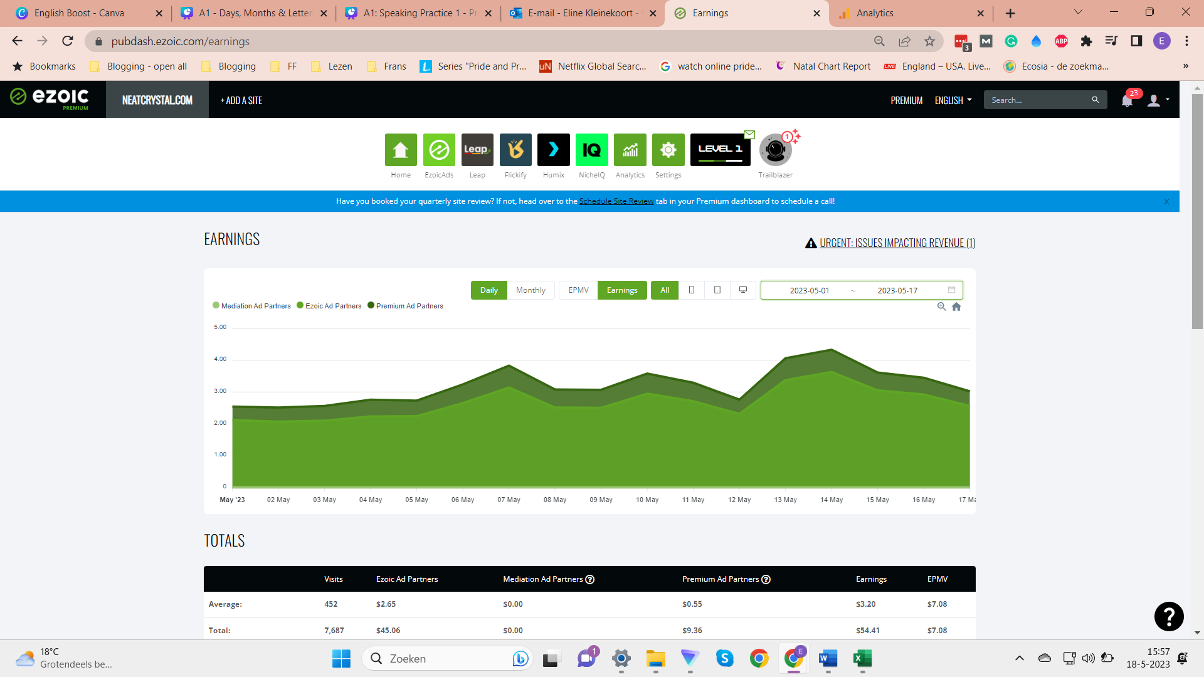This screenshot has height=677, width=1204.
Task: Click the info icon beside Mediation Ad Partners
Action: pos(589,579)
